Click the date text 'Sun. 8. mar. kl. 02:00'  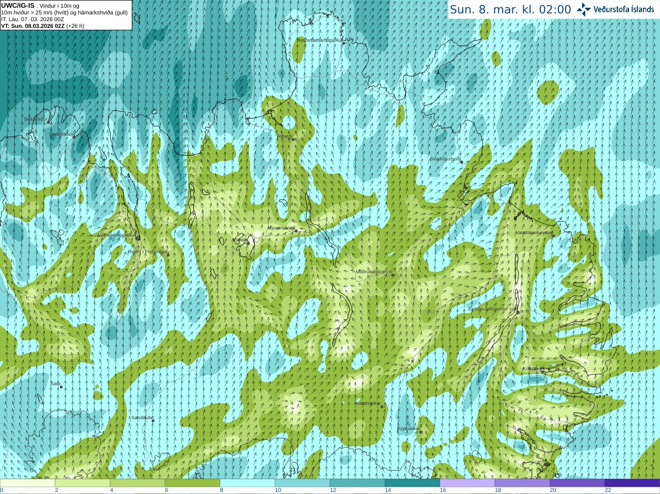click(510, 9)
